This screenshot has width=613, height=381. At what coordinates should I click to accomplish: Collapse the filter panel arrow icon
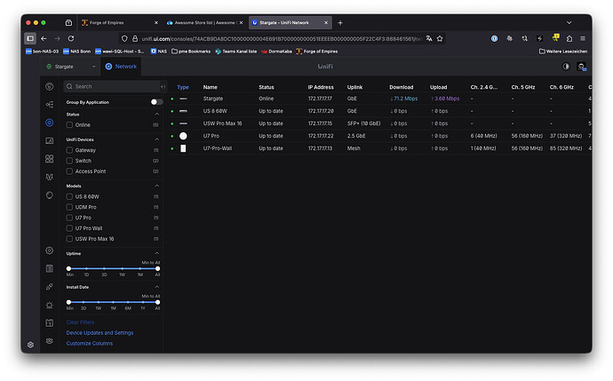point(162,86)
